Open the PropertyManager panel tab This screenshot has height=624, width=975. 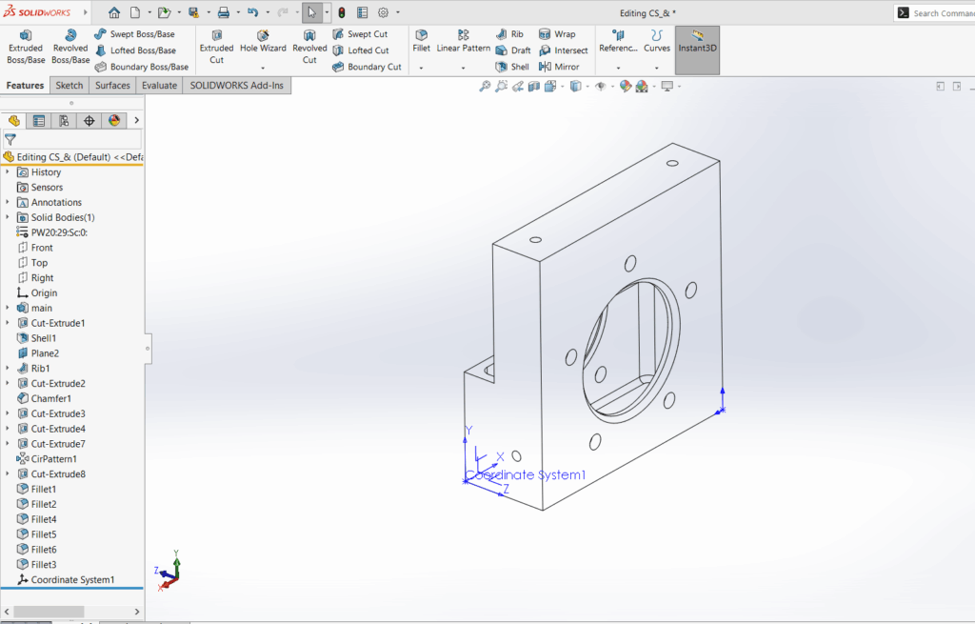coord(38,121)
